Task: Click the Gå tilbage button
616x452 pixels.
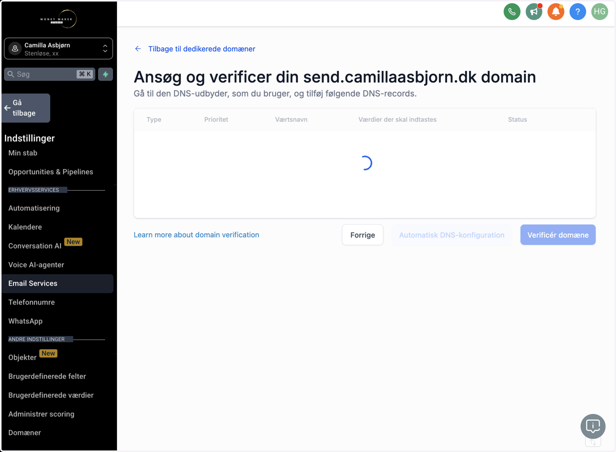Action: (x=26, y=108)
